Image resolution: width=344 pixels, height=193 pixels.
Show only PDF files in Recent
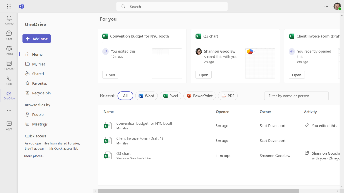tap(228, 96)
